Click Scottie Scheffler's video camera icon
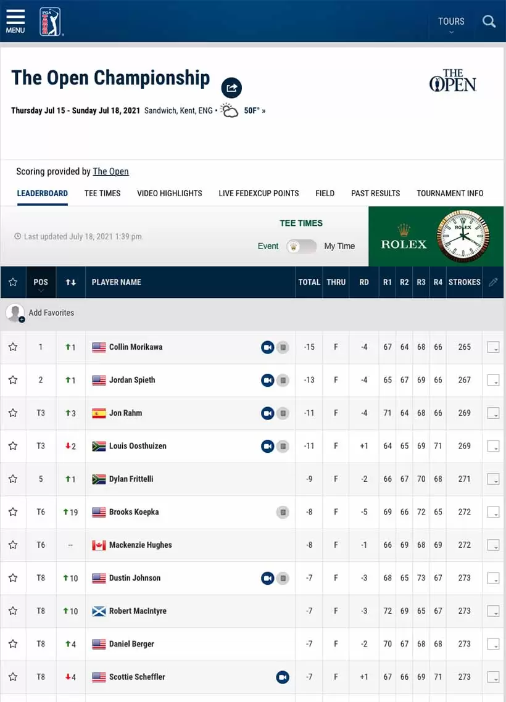The image size is (506, 702). coord(283,677)
